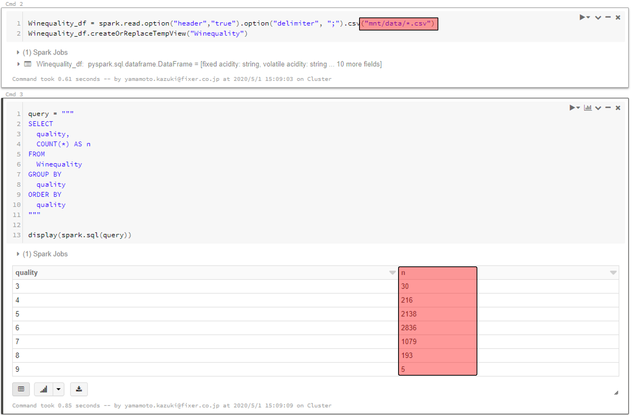Expand Spark Jobs under Cmd 2
Viewport: 632px width, 418px height.
tap(18, 52)
